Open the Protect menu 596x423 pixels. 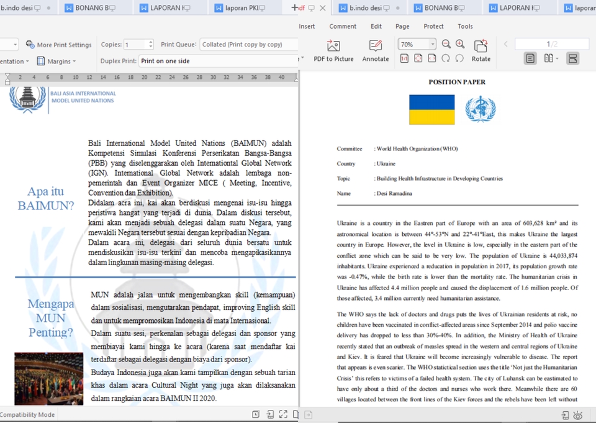point(434,26)
